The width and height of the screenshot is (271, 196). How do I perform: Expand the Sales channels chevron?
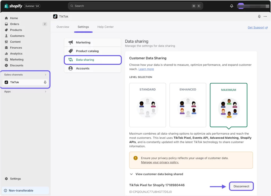(x=46, y=75)
